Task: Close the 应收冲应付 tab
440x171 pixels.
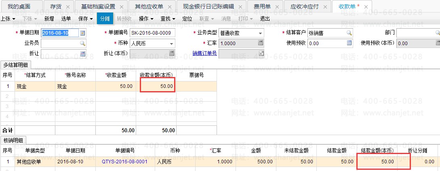Action: [325, 7]
